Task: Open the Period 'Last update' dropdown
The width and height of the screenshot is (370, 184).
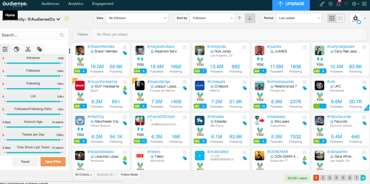Action: [299, 18]
